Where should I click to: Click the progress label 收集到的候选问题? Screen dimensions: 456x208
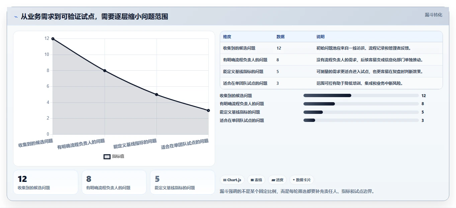pyautogui.click(x=236, y=95)
